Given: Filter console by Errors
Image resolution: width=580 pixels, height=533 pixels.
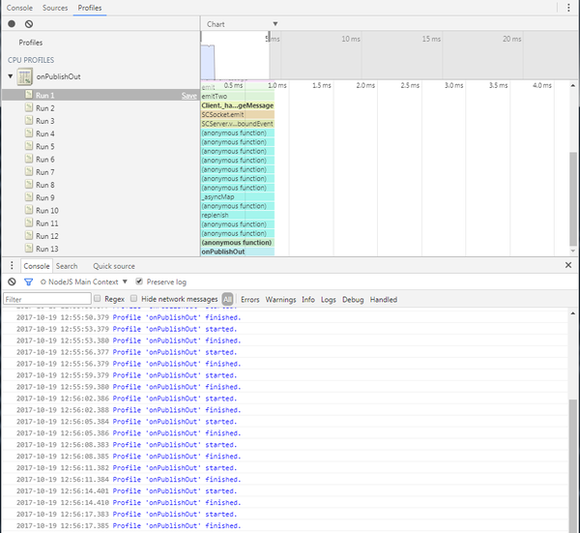Looking at the screenshot, I should 250,300.
